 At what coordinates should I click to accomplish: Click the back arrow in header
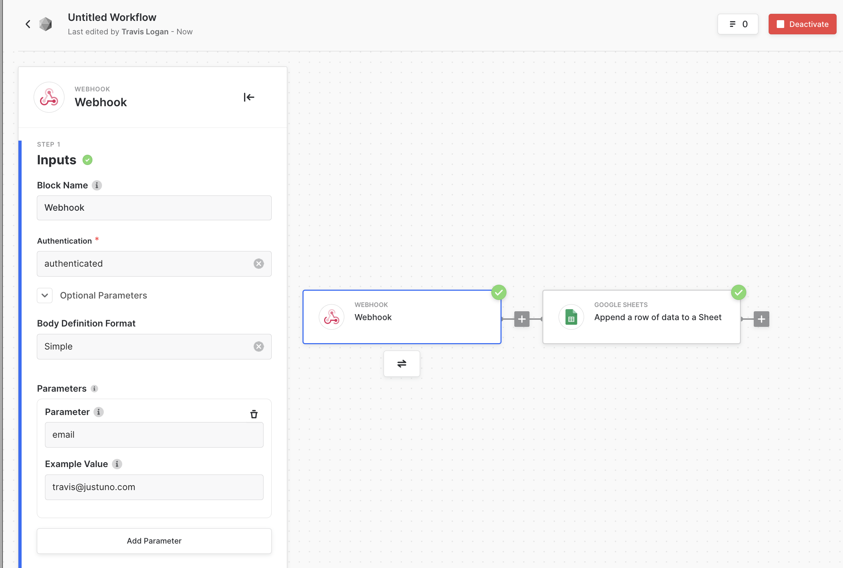(x=28, y=24)
